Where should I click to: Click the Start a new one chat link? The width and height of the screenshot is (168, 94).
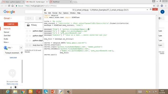point(12,84)
